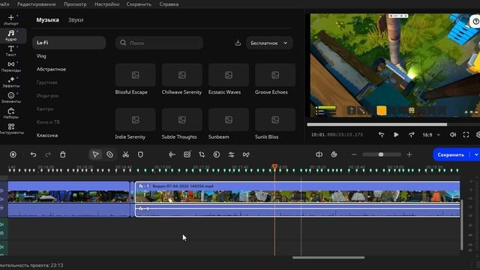480x270 pixels.
Task: Select the arrow pointer tool
Action: pyautogui.click(x=95, y=154)
